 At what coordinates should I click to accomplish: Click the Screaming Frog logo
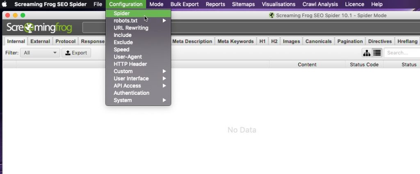click(39, 28)
